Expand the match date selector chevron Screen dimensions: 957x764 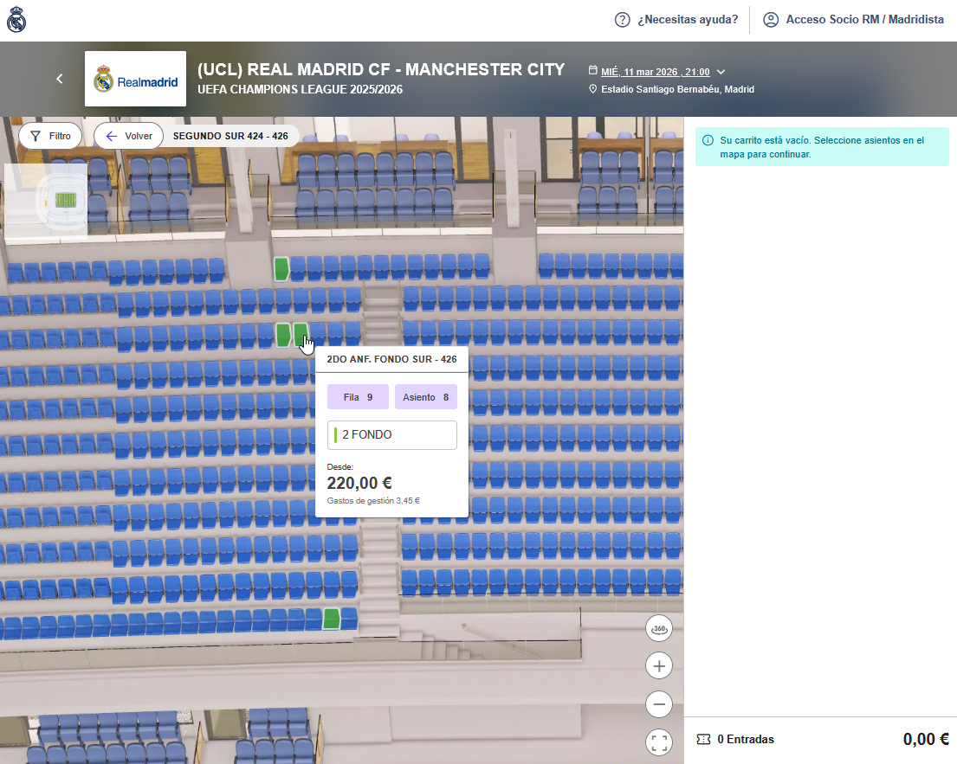(721, 72)
